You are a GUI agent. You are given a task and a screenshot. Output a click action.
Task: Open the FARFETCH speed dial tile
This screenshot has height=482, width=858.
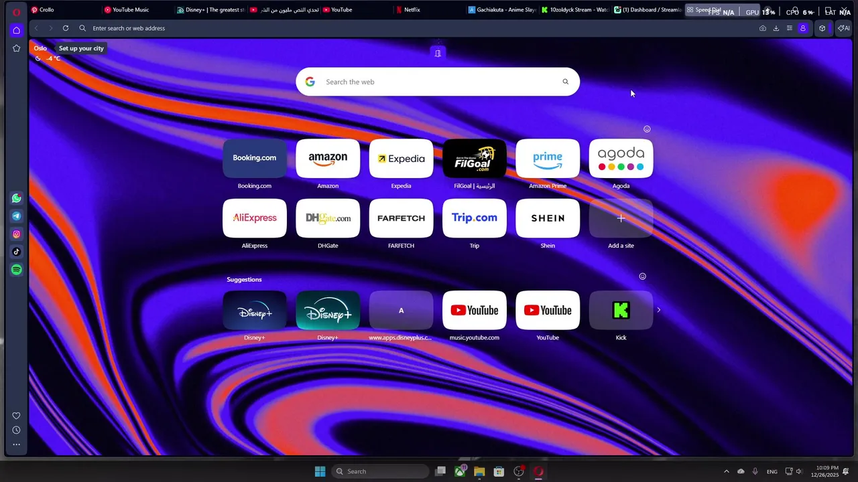coord(401,218)
